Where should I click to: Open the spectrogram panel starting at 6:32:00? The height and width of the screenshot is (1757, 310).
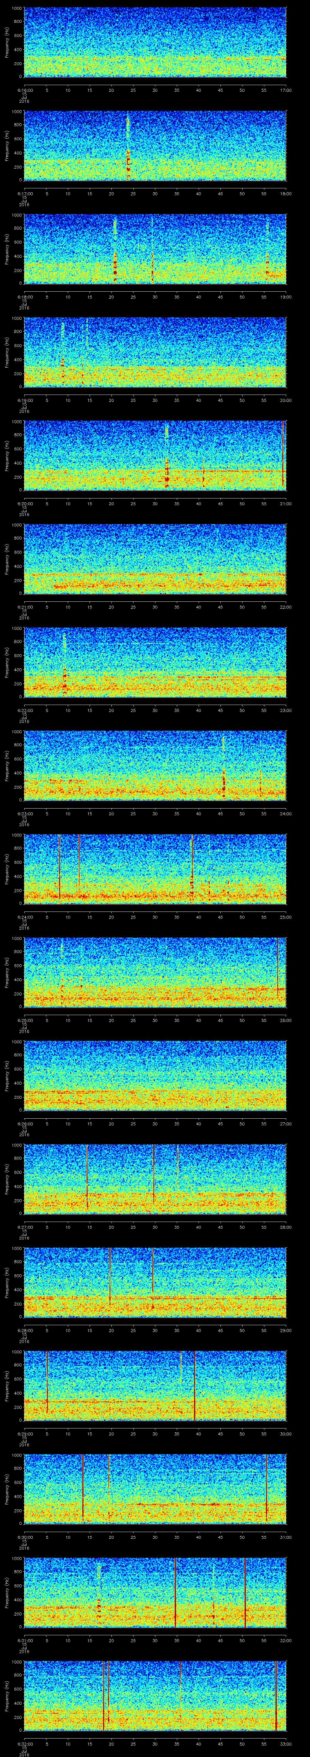click(155, 1696)
